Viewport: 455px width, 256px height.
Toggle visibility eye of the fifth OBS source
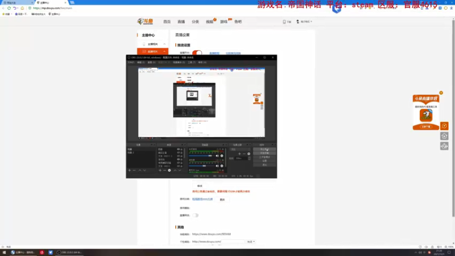point(178,163)
